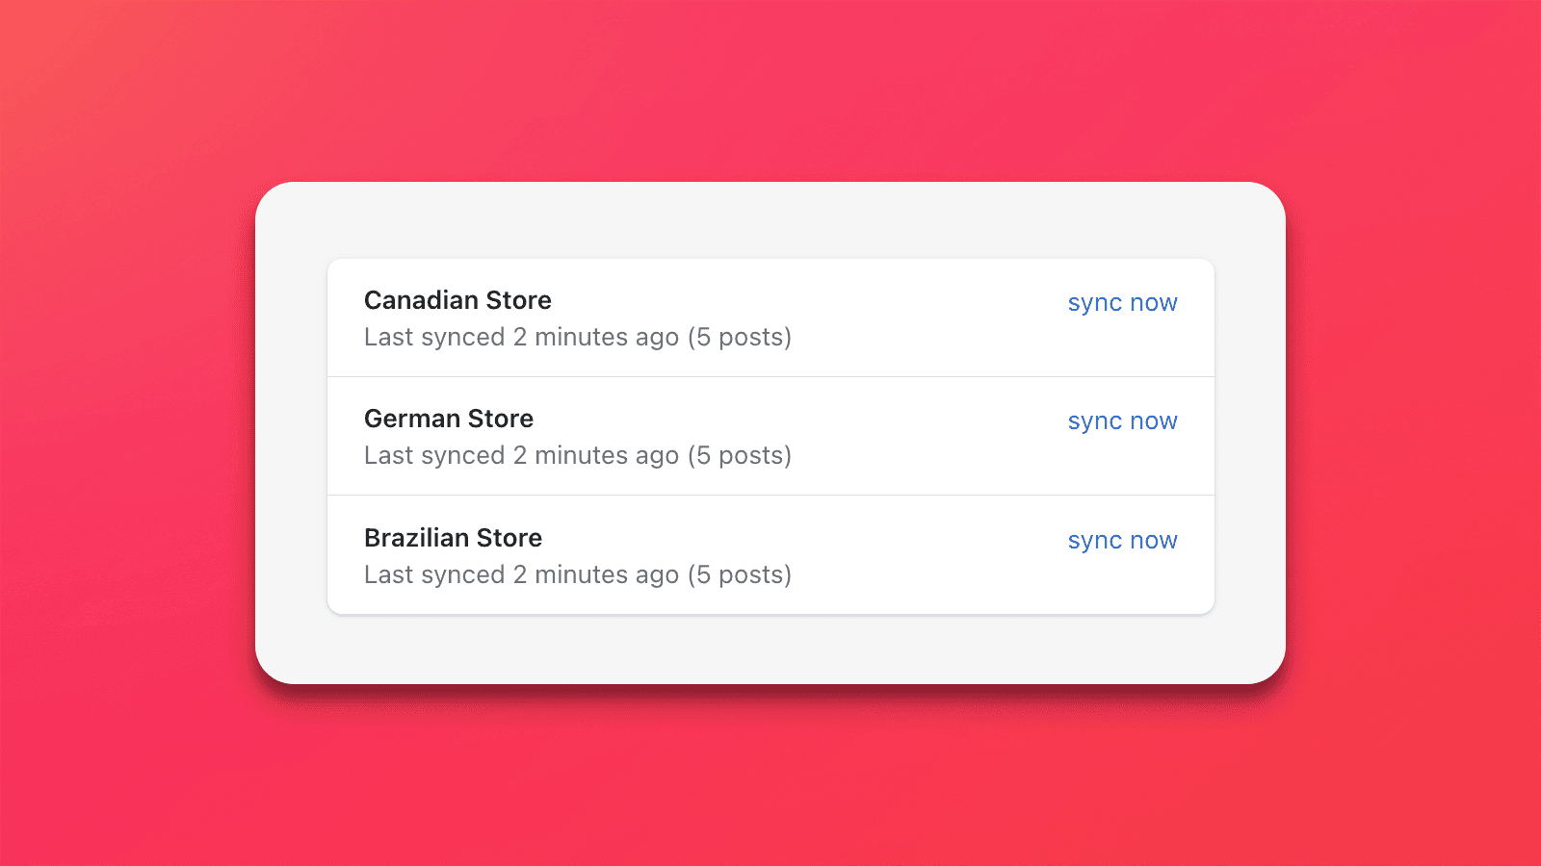This screenshot has width=1541, height=866.
Task: Click sync now for Brazilian Store
Action: pyautogui.click(x=1122, y=540)
